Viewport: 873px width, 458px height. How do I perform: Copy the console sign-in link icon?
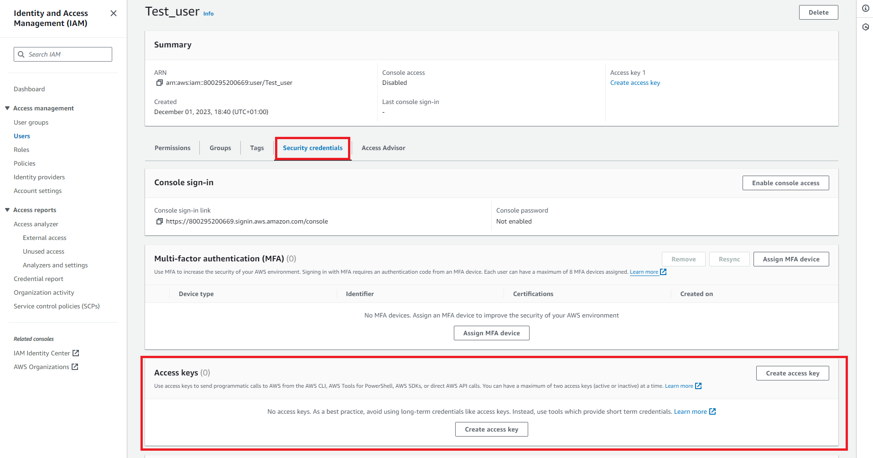pos(159,221)
